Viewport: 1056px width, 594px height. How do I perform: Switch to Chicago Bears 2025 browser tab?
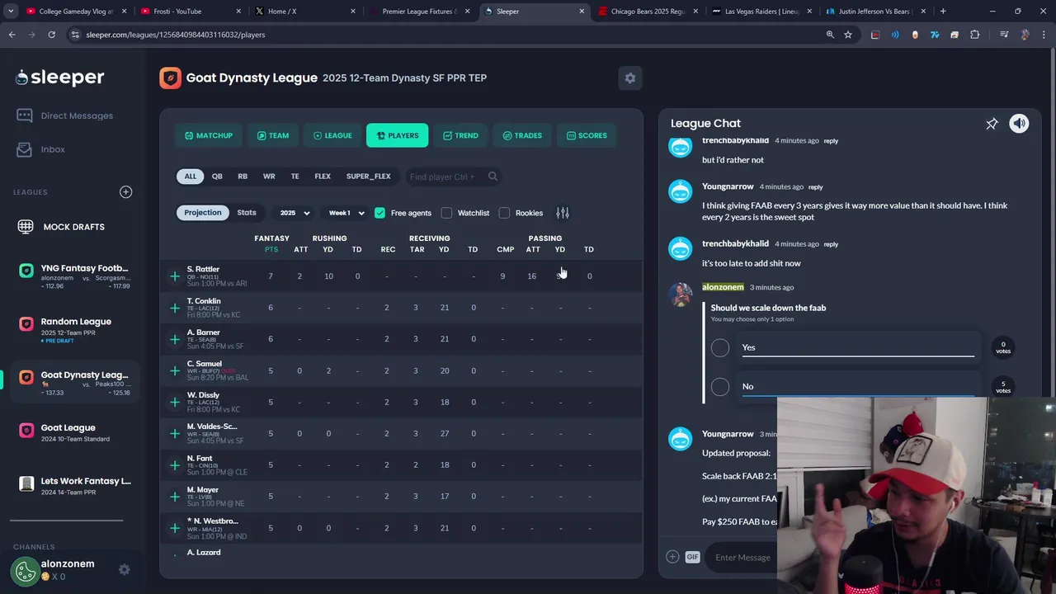[x=648, y=12]
